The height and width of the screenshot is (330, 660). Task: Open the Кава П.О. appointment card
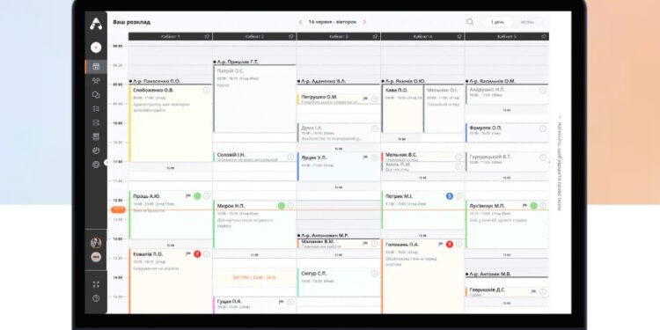402,108
